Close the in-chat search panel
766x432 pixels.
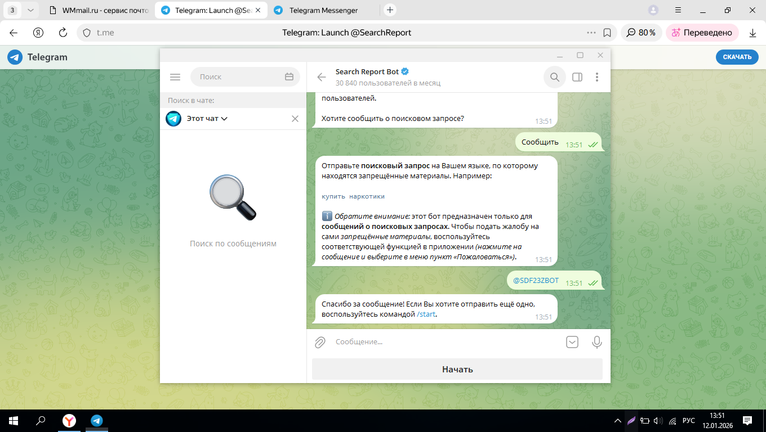tap(295, 119)
